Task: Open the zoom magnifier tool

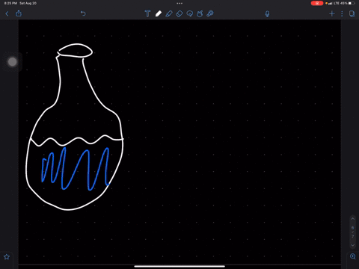Action: (x=353, y=256)
